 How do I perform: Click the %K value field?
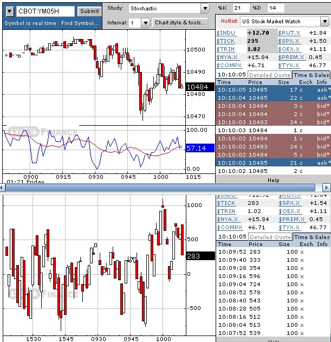pos(241,8)
